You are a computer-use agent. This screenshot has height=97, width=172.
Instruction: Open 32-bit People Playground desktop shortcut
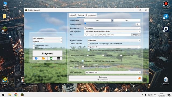click(33, 85)
